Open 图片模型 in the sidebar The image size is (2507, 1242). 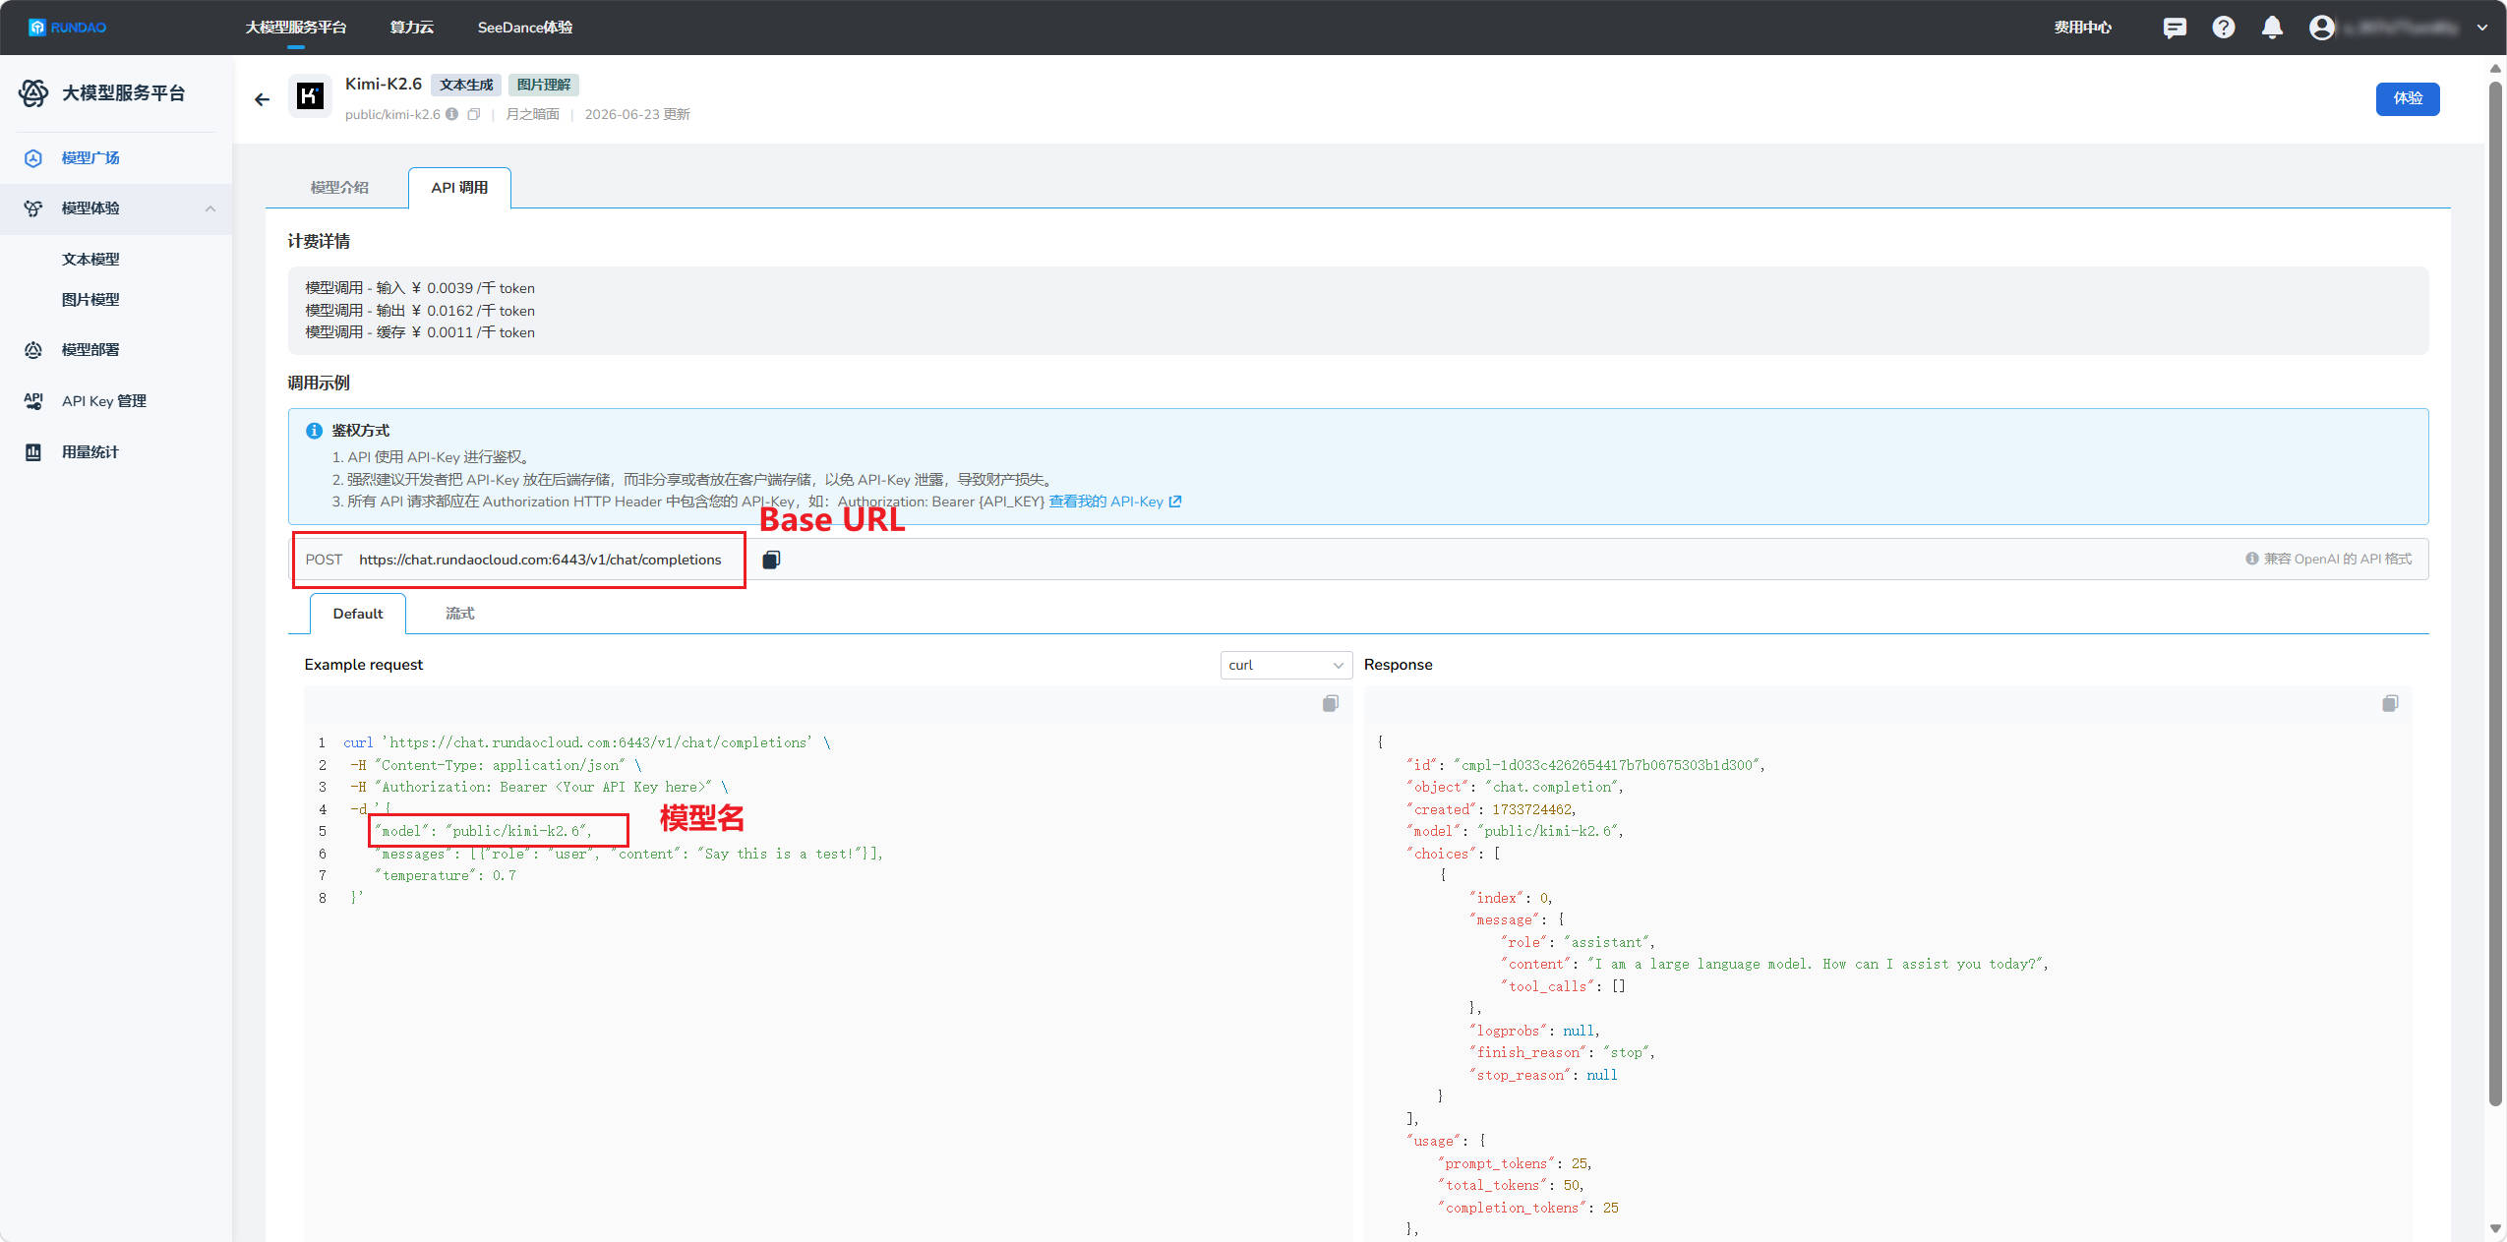coord(90,300)
